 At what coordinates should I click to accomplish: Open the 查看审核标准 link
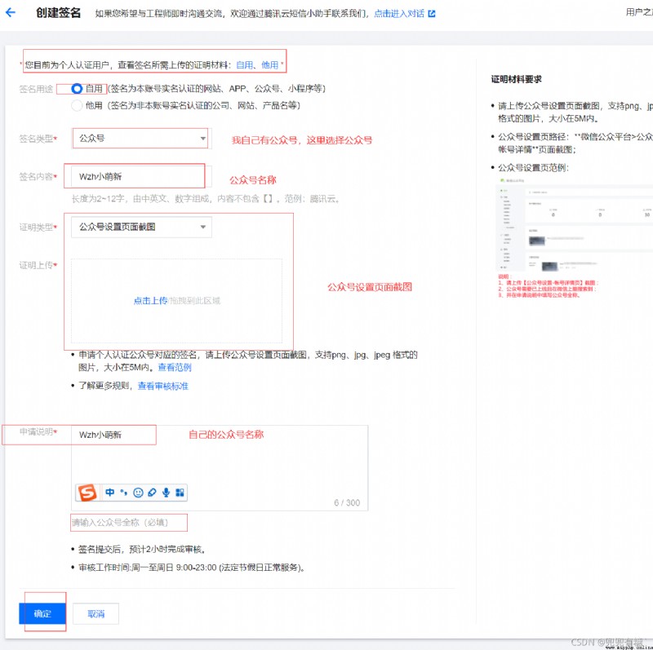point(162,387)
